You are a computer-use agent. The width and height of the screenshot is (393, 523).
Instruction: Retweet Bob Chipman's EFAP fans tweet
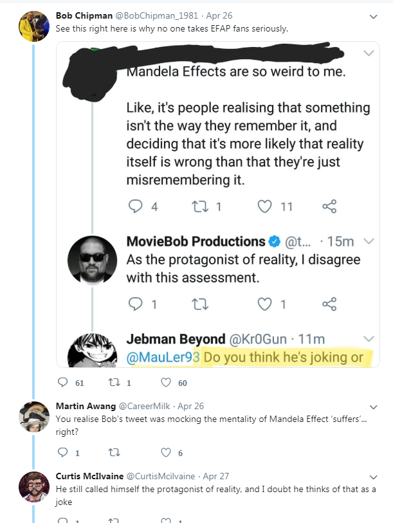point(114,382)
